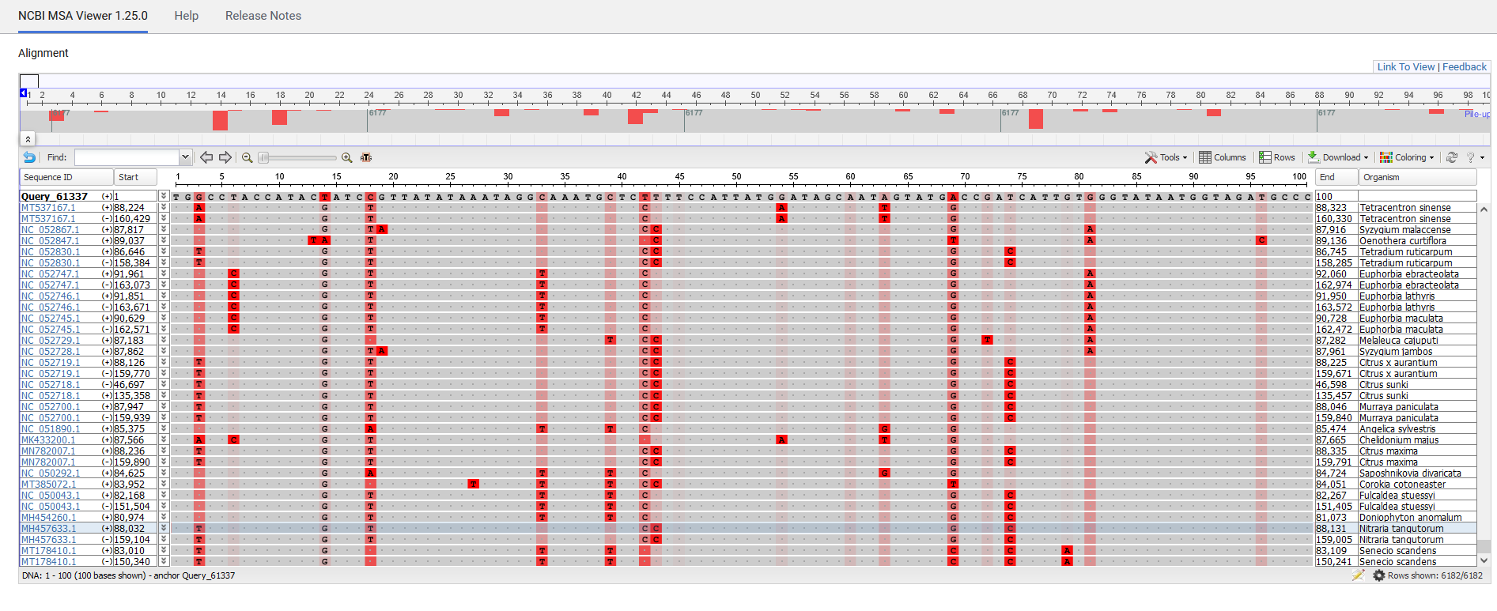Click the pencil icon in the status bar
Viewport: 1497px width, 611px height.
pos(1358,575)
